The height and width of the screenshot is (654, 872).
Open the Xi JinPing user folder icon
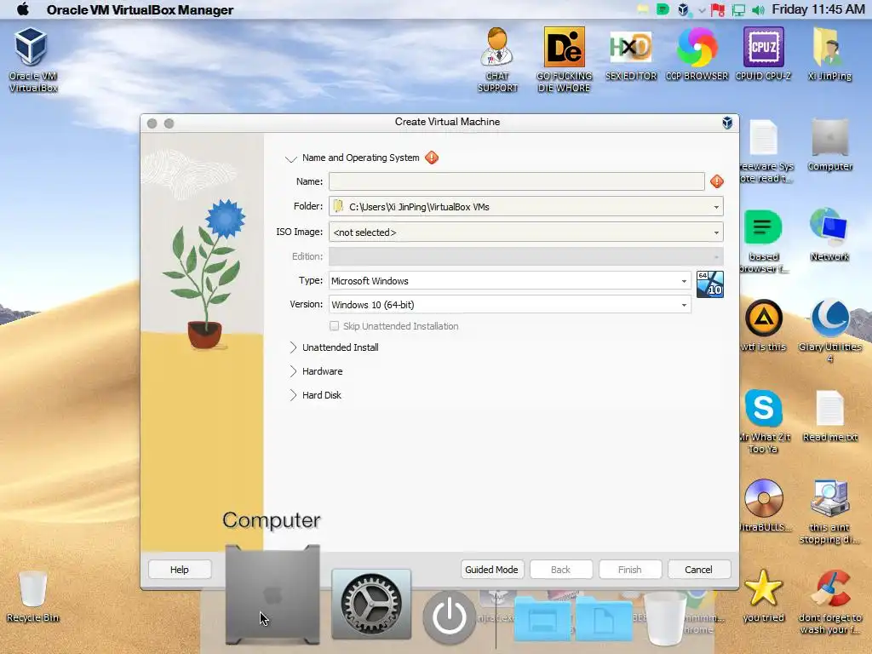coord(829,54)
